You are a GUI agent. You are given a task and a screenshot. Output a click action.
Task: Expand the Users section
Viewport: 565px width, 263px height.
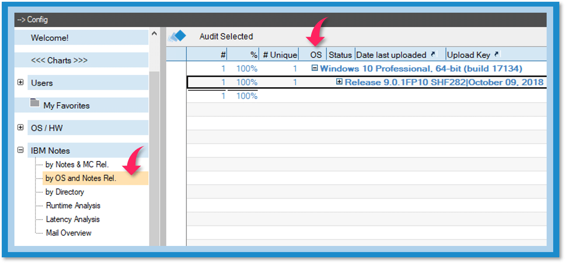tap(20, 82)
